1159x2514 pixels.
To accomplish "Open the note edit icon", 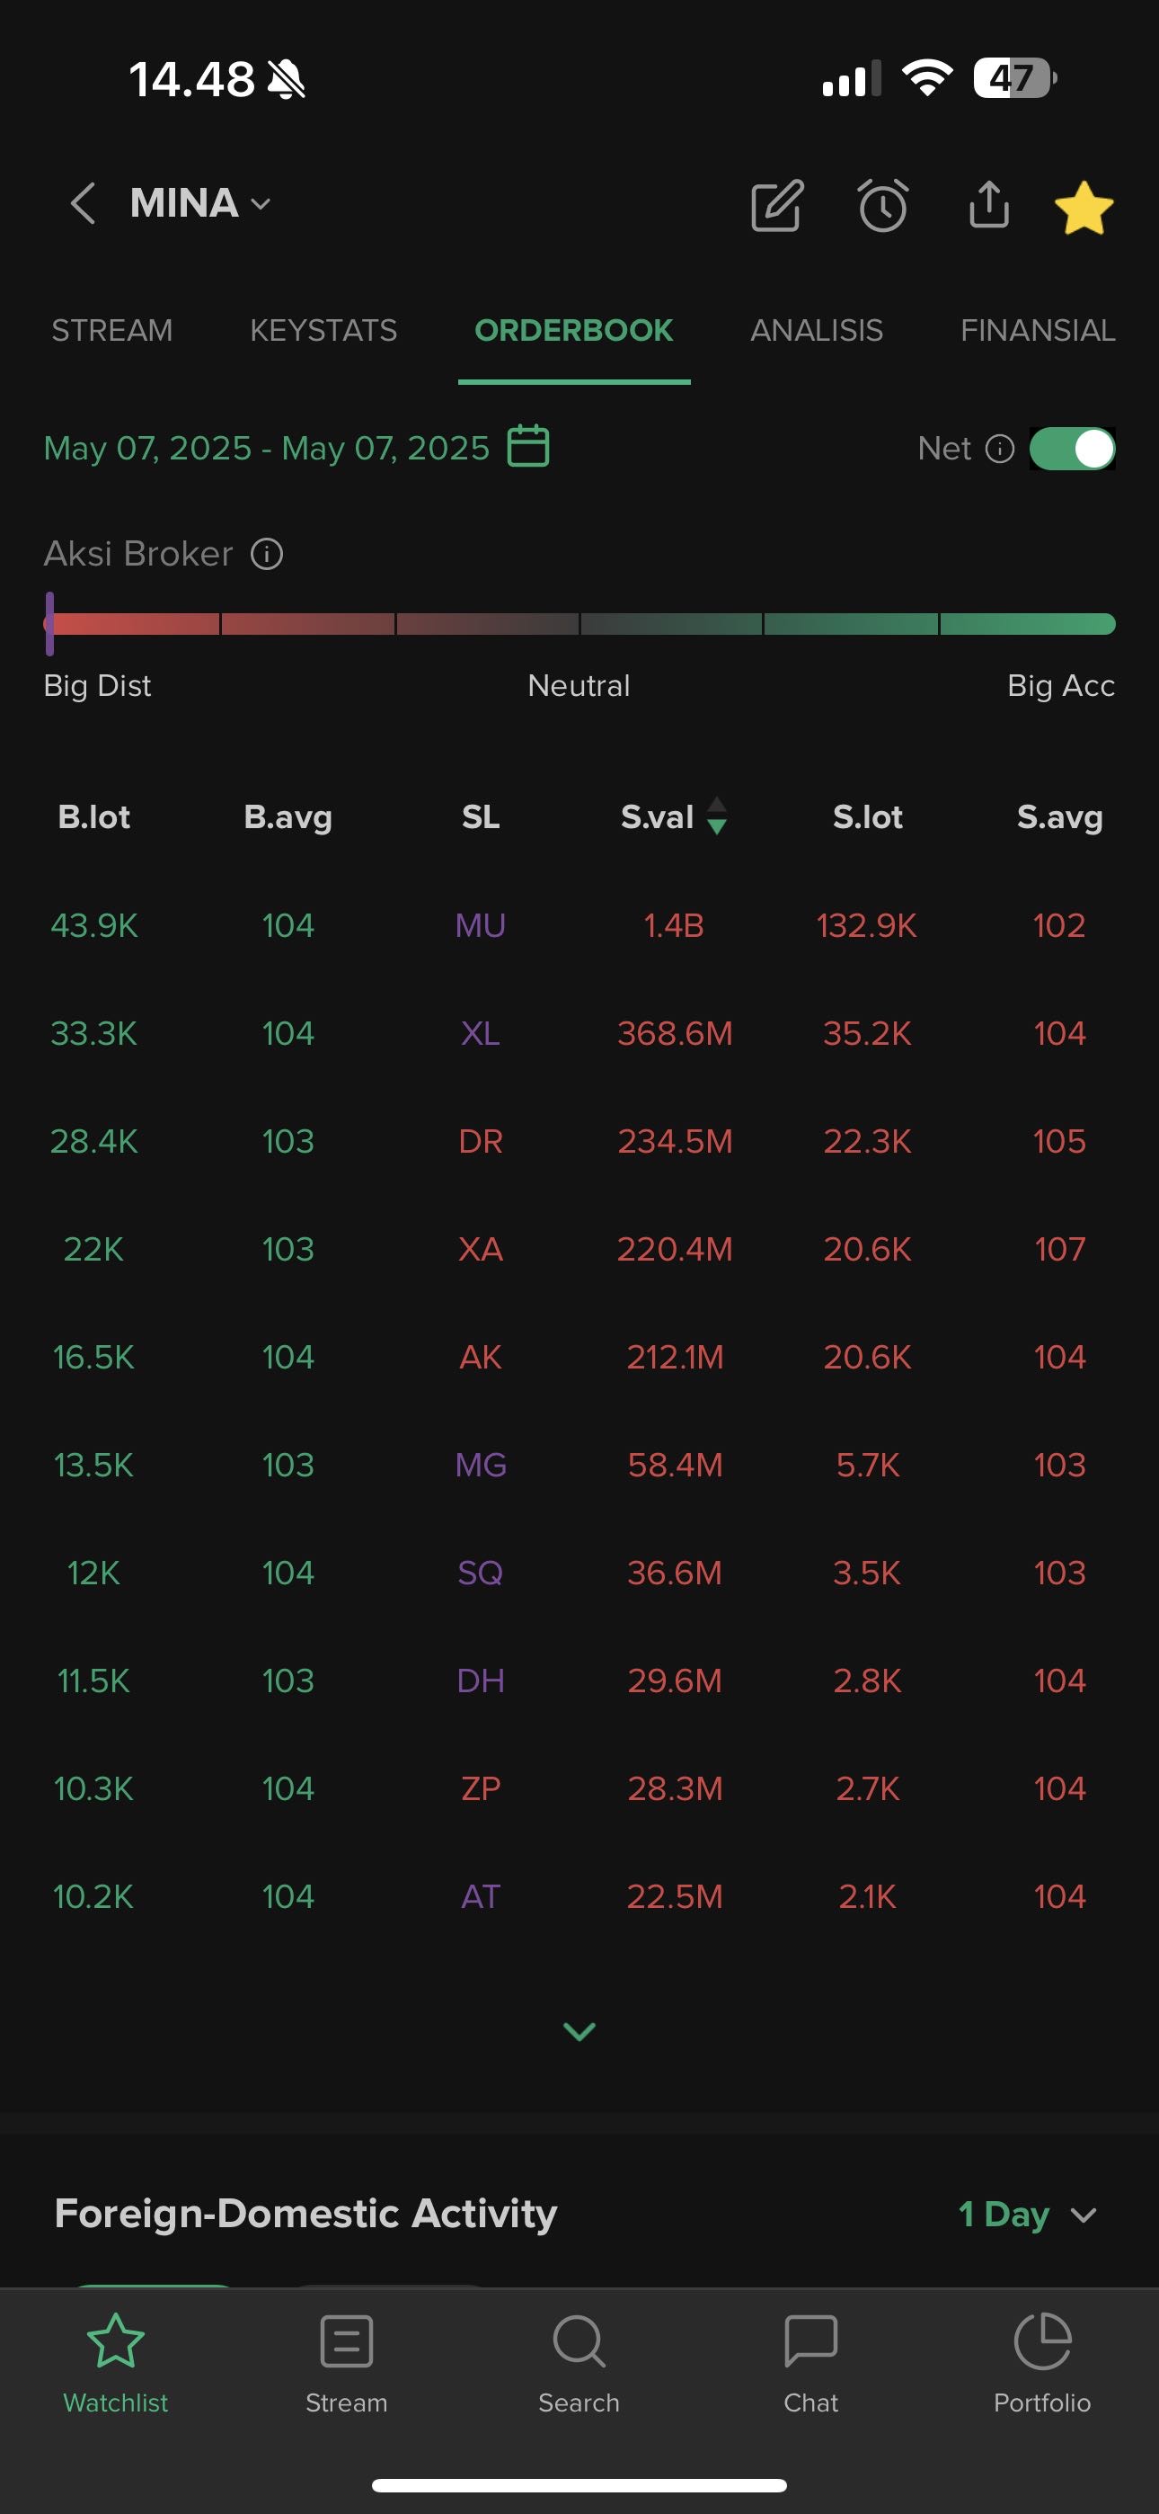I will pyautogui.click(x=776, y=206).
